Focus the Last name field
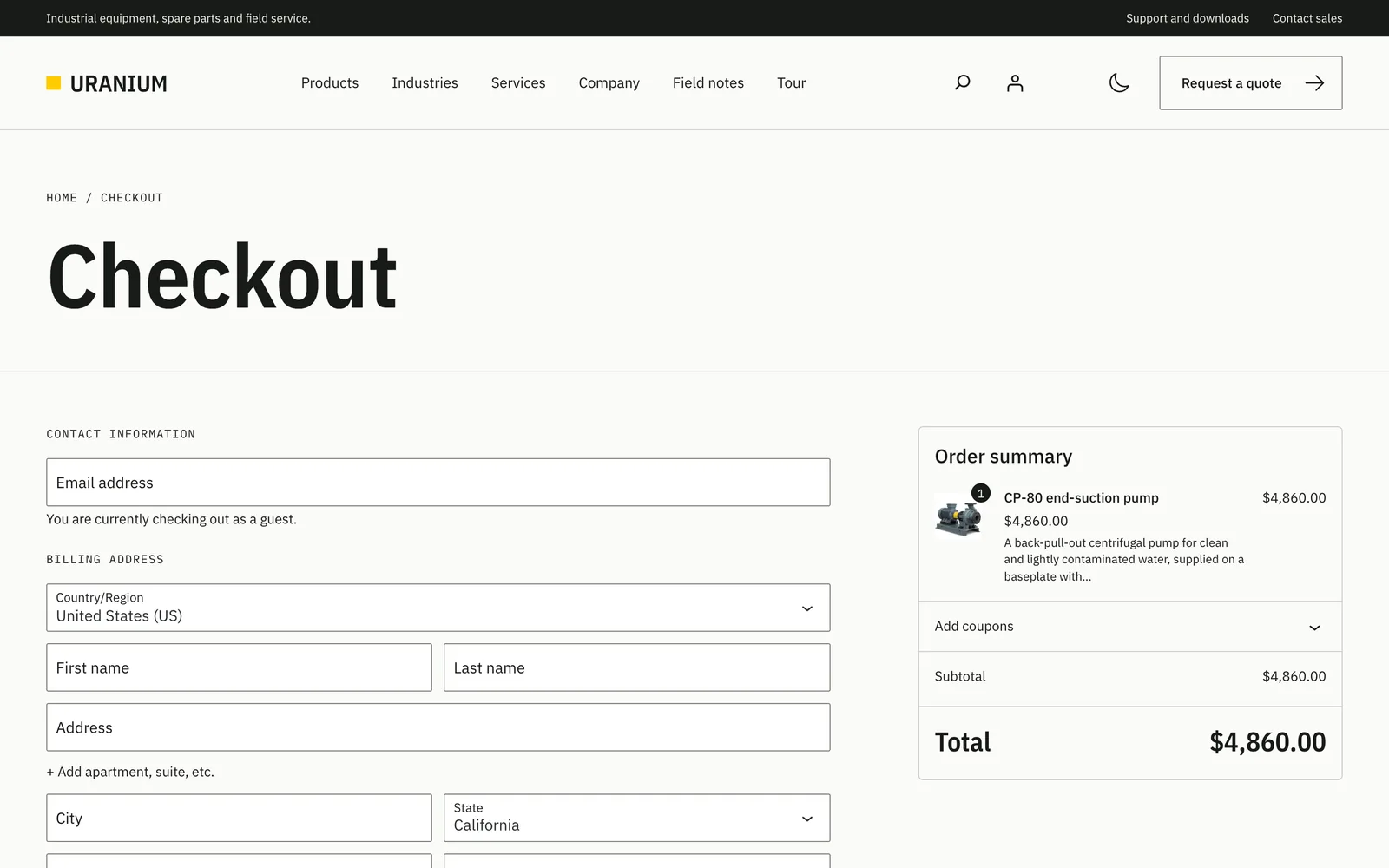Viewport: 1389px width, 868px height. click(x=636, y=667)
